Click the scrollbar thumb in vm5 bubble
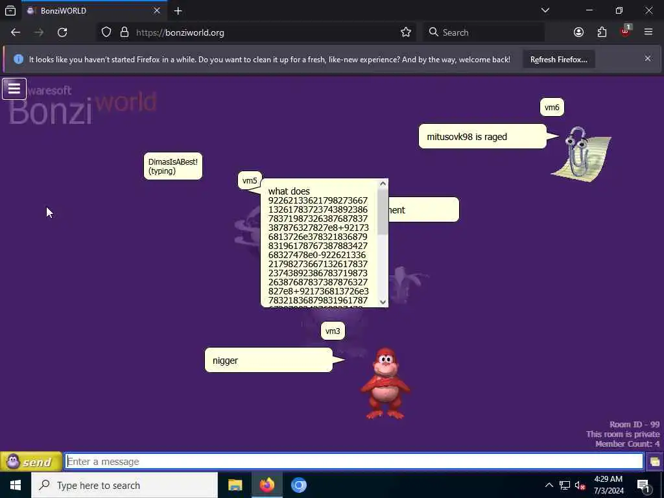The image size is (664, 498). point(383,211)
